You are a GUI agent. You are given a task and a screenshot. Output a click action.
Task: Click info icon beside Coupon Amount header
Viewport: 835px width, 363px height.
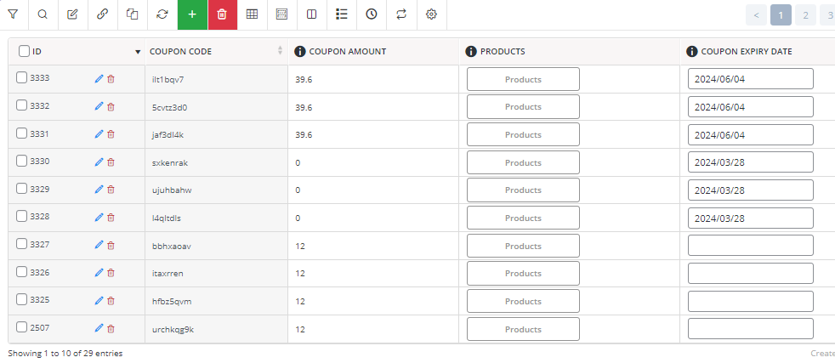300,52
